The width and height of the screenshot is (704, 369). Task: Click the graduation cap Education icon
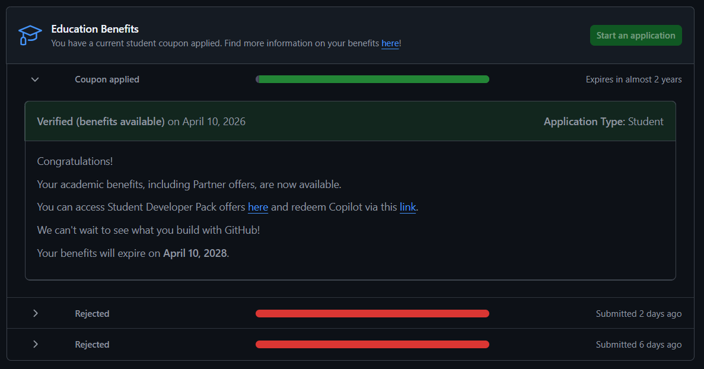(x=30, y=35)
